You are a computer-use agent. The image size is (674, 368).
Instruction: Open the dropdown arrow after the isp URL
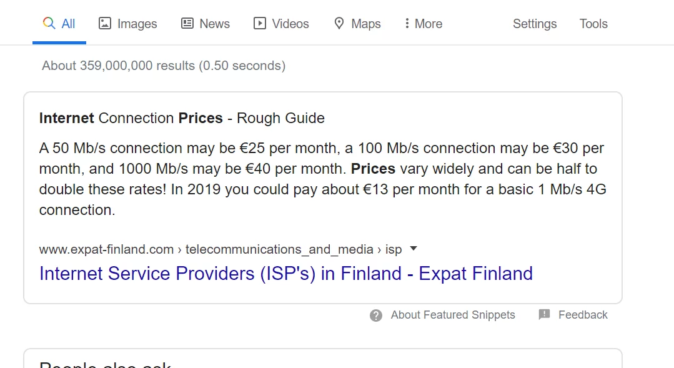point(414,249)
